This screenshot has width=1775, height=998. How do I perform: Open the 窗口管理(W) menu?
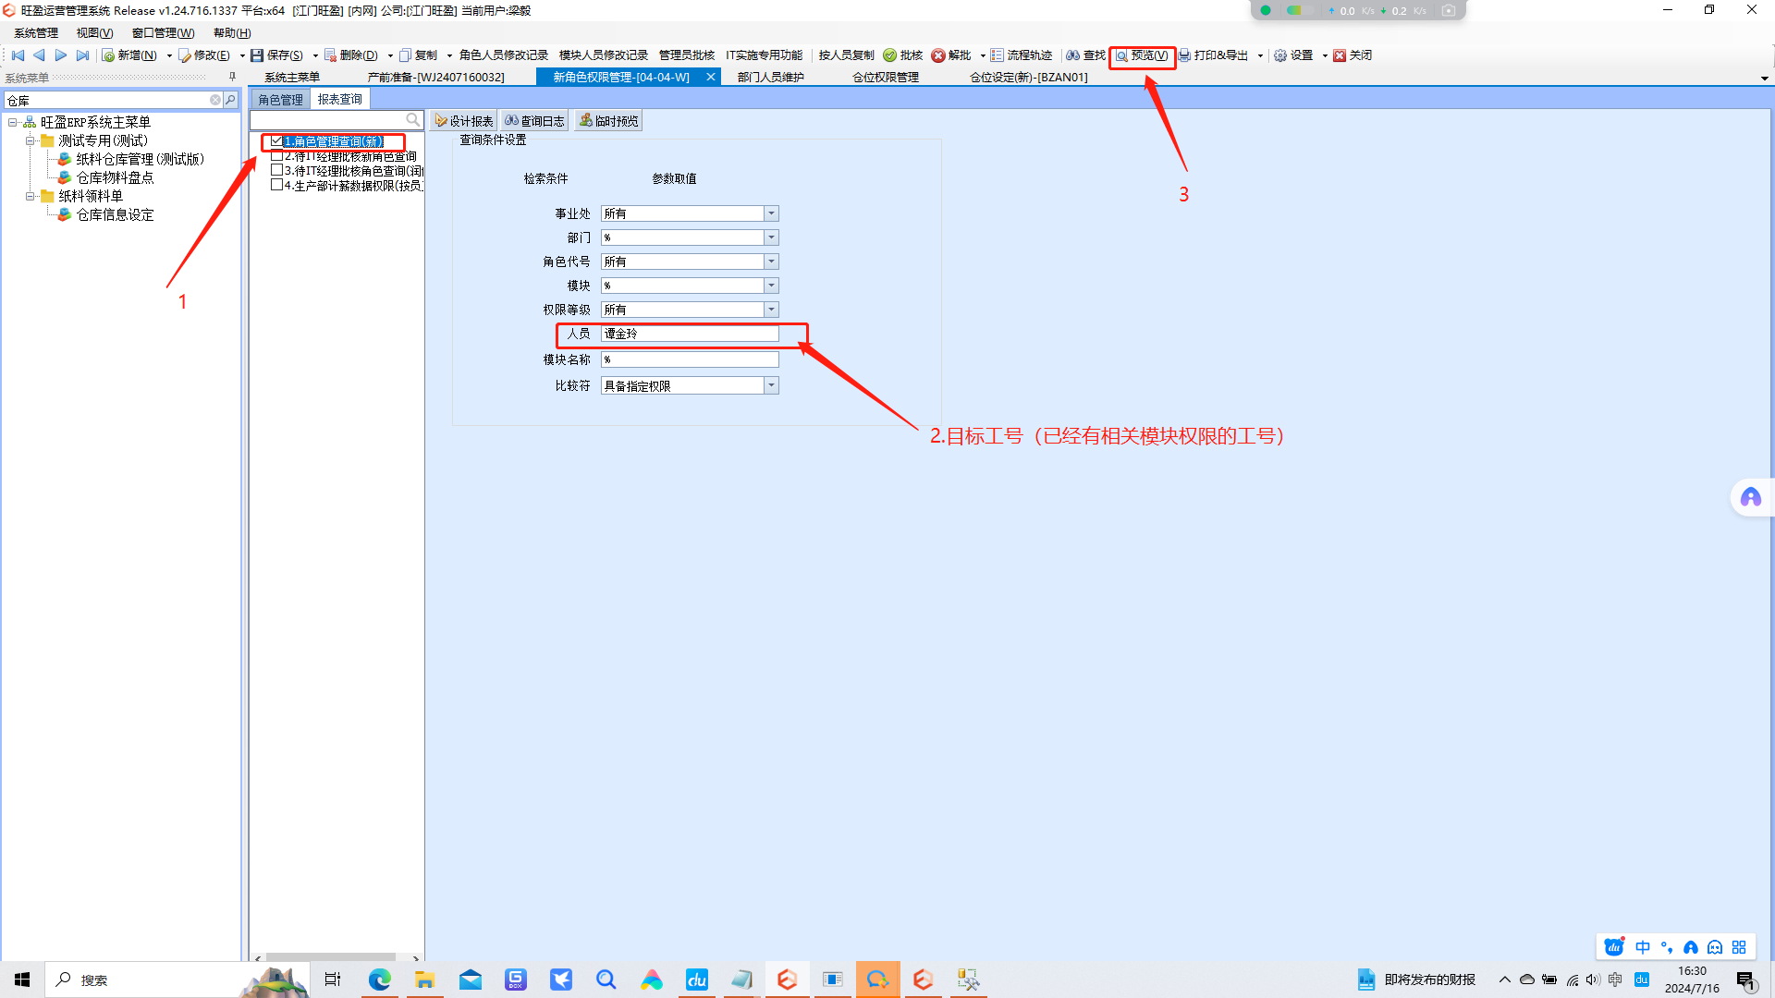tap(163, 33)
